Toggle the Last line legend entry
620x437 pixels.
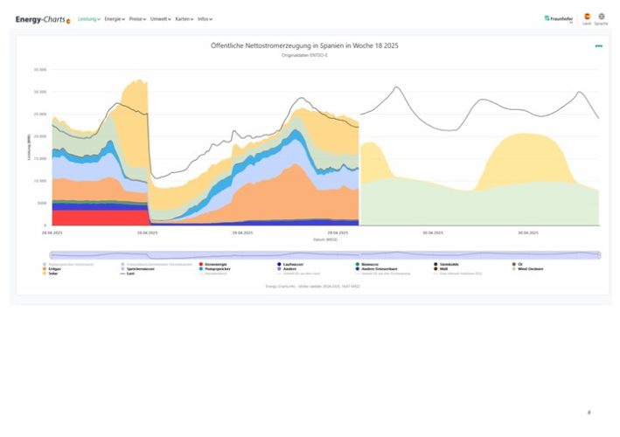128,274
